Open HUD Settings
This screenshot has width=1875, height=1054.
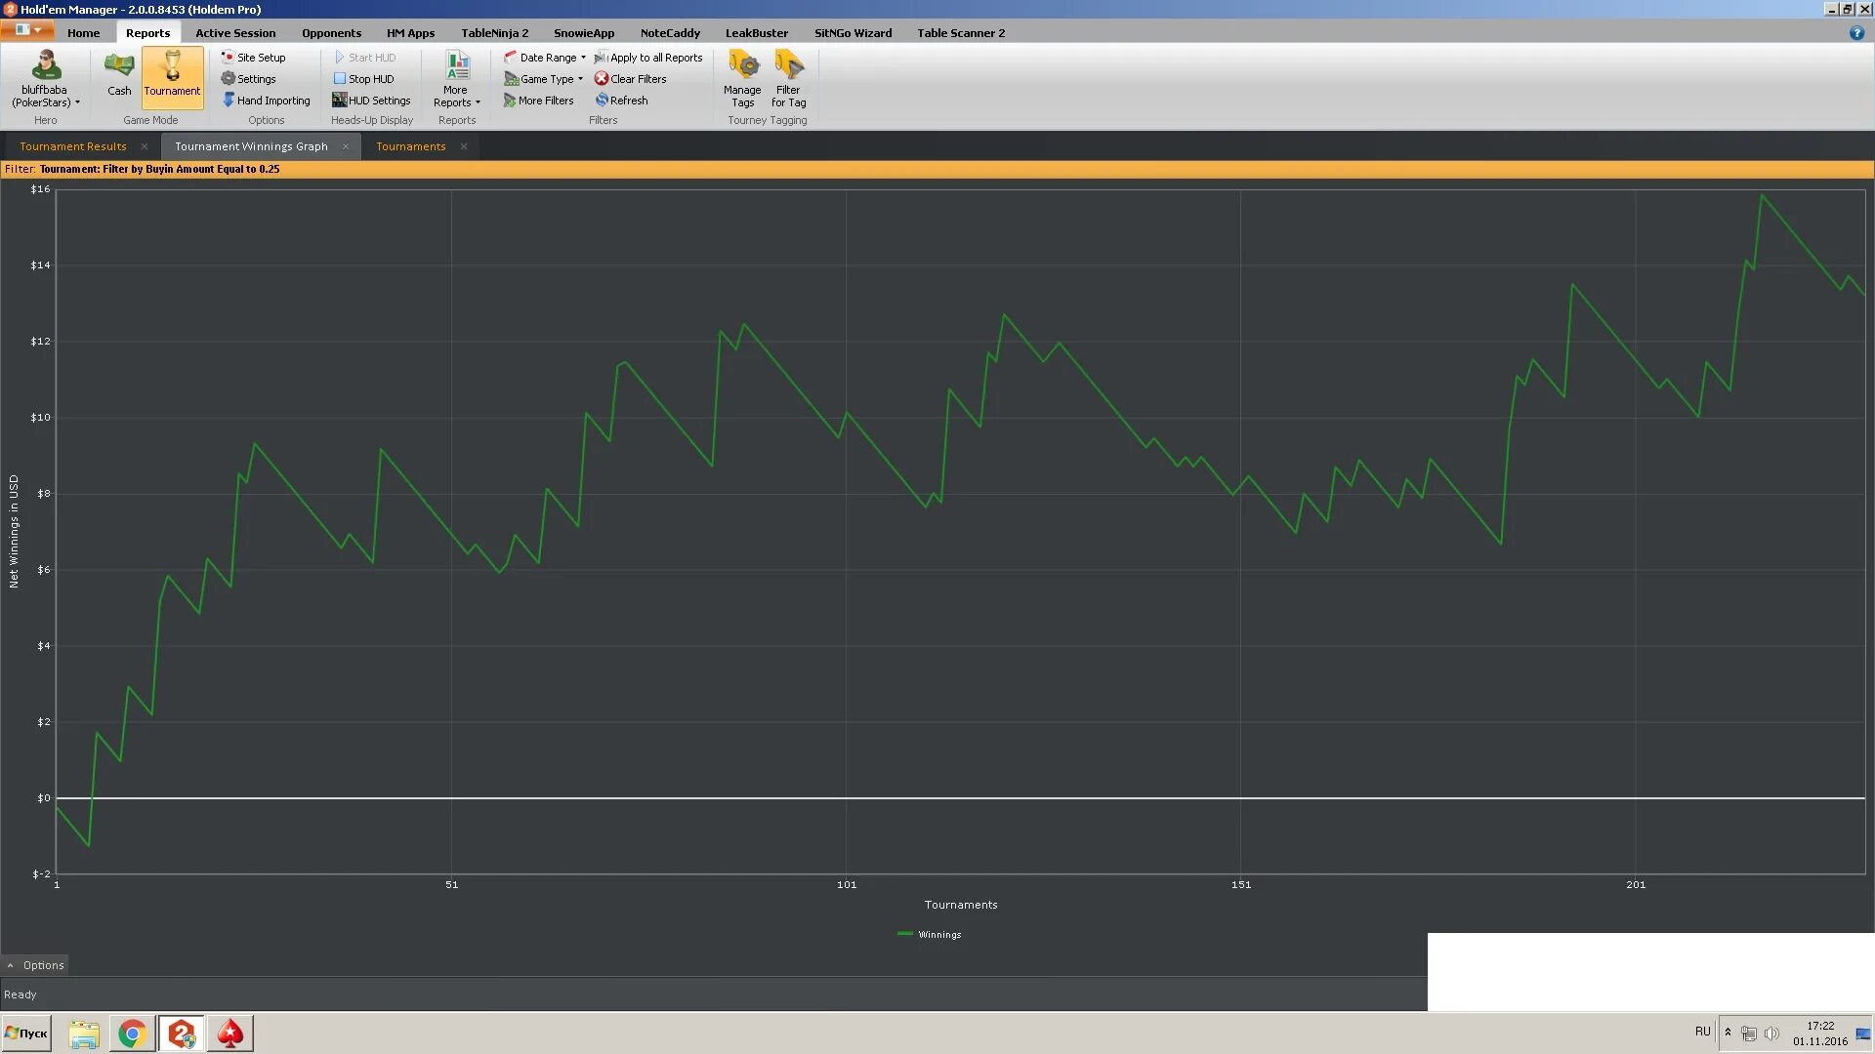tap(371, 101)
